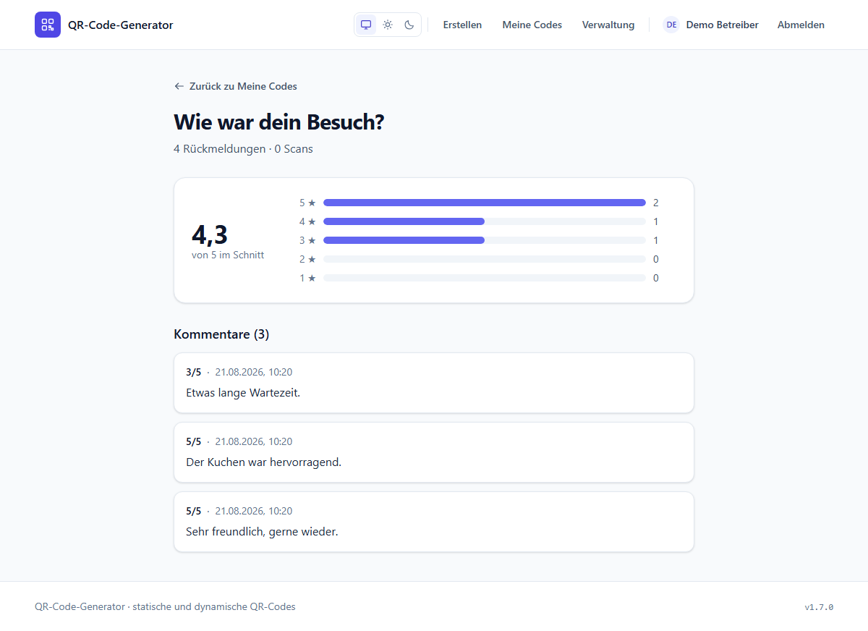Screen dimensions: 868x631
Task: Click the 3-star rating bar
Action: 485,240
